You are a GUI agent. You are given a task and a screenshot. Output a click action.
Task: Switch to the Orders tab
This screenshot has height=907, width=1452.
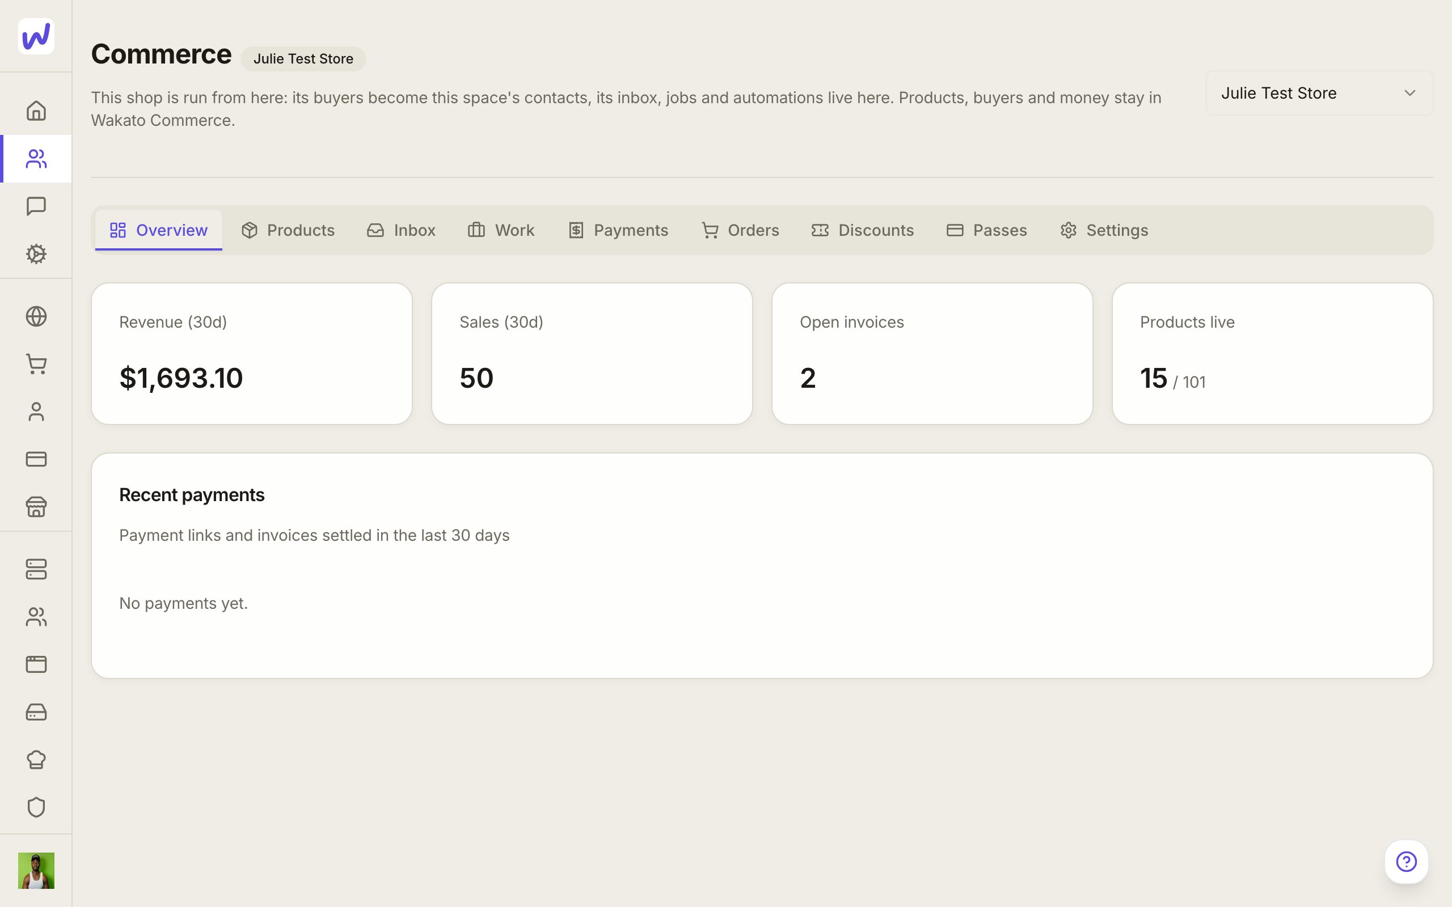click(x=740, y=230)
